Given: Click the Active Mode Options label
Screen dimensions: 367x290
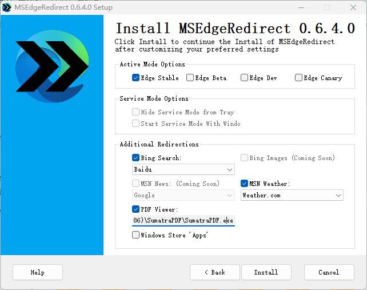Looking at the screenshot, I should (x=153, y=64).
